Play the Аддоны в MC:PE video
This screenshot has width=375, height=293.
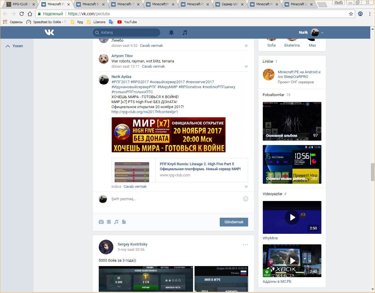coord(292,261)
